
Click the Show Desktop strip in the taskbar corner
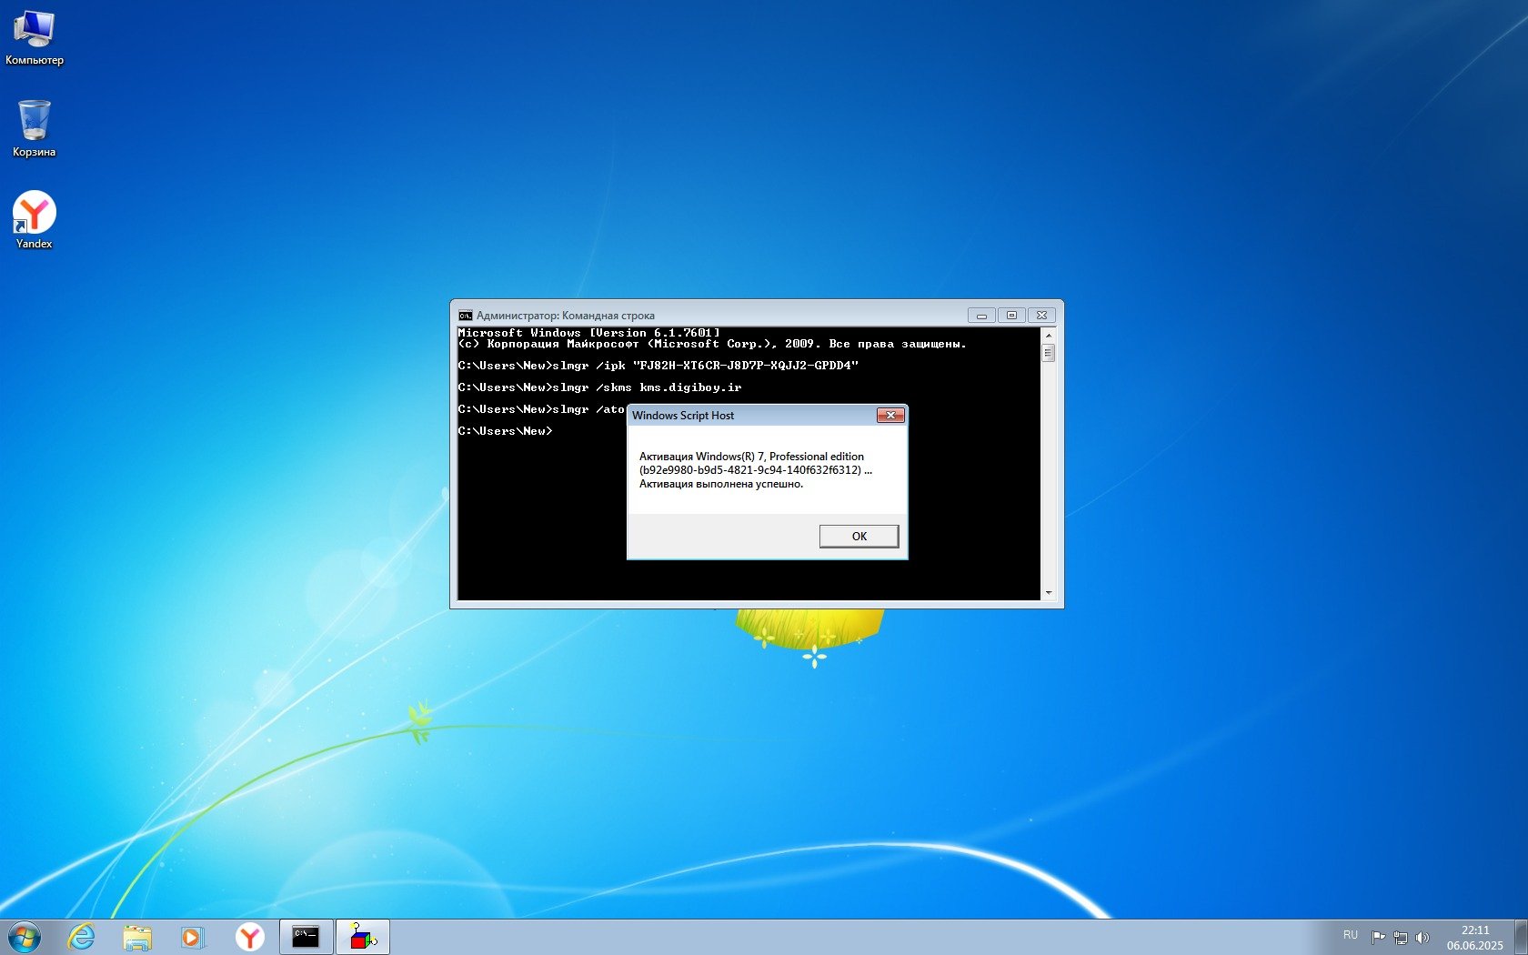pyautogui.click(x=1521, y=937)
